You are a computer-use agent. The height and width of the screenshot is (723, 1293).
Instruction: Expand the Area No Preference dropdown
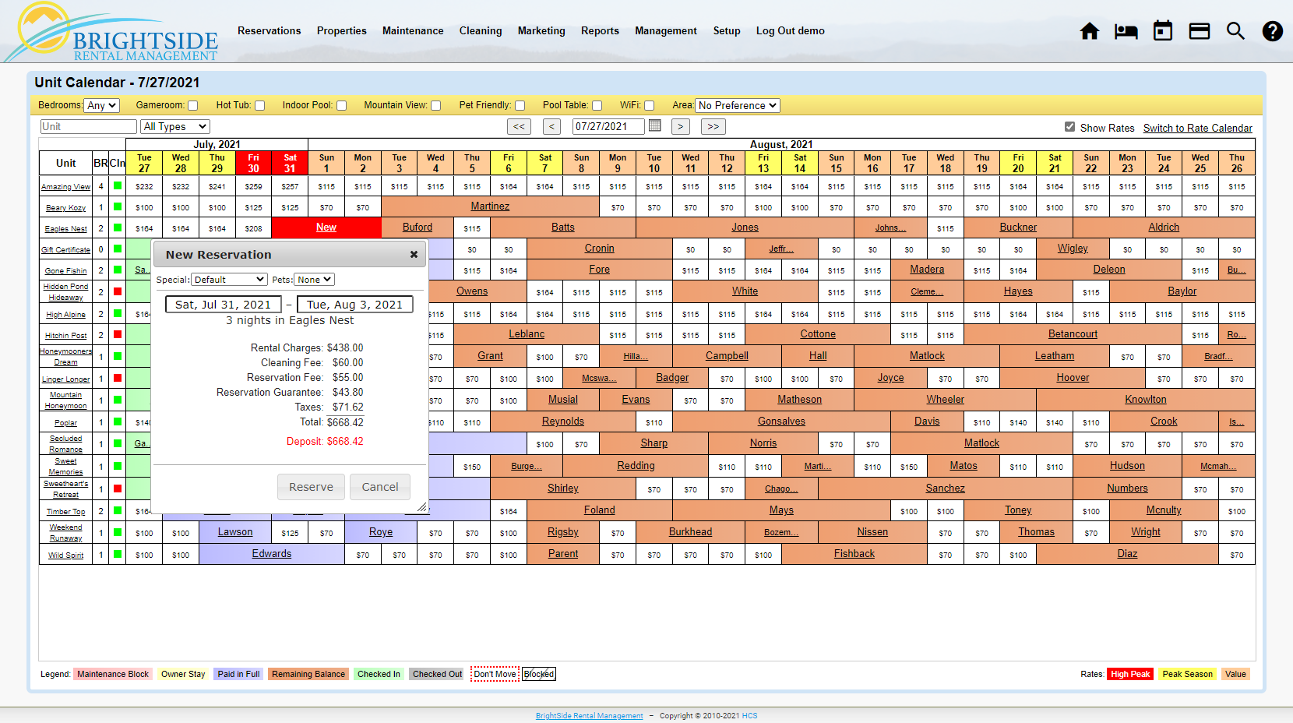[737, 105]
